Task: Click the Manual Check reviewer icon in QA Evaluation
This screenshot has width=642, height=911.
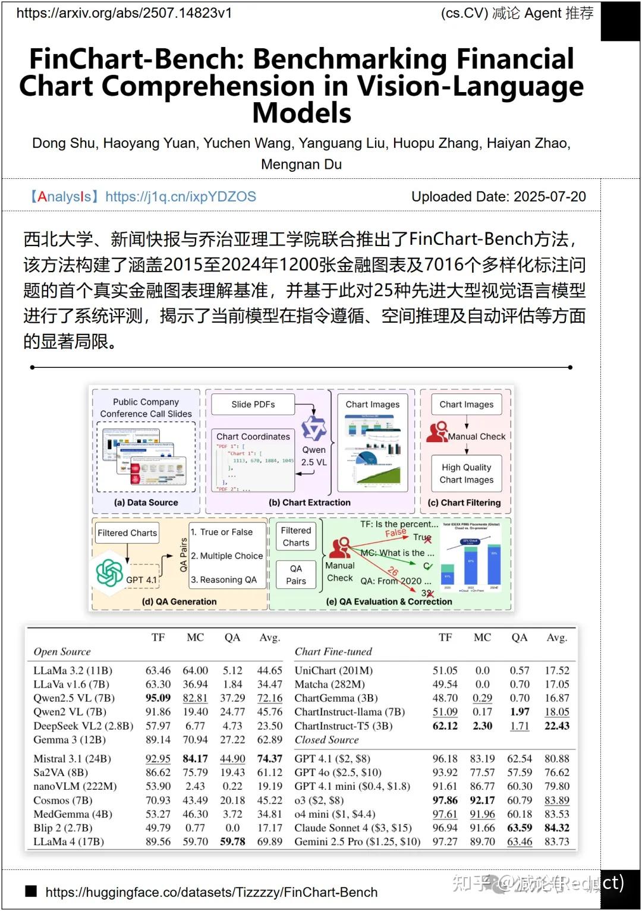Action: click(x=340, y=549)
